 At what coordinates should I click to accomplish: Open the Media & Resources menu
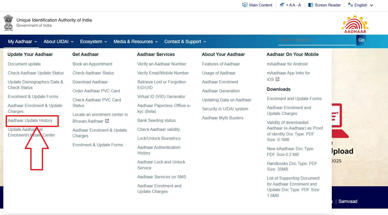(135, 42)
